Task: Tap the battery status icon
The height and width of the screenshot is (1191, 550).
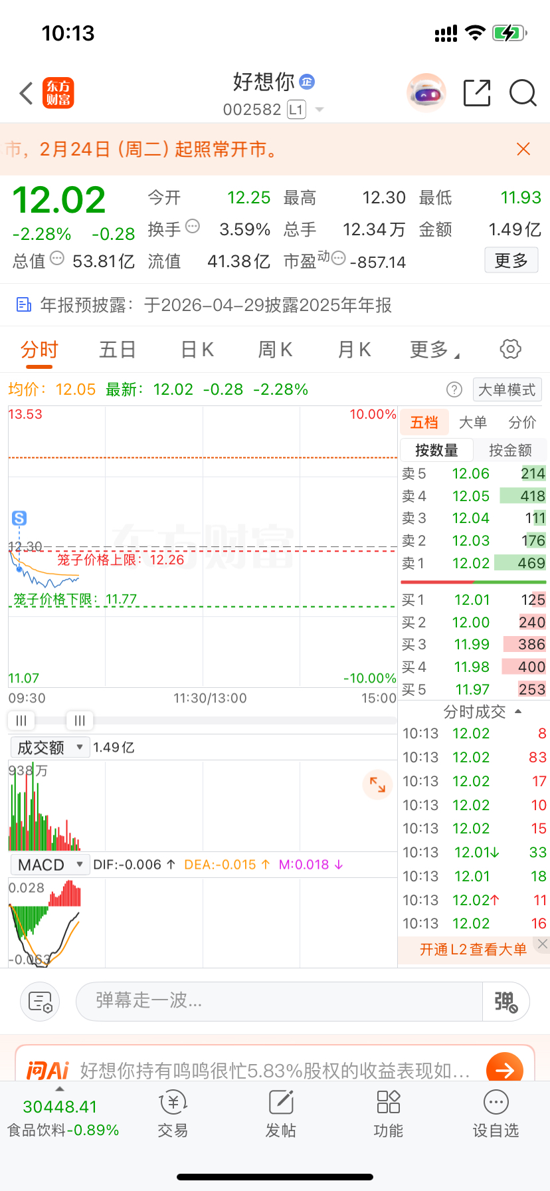Action: [509, 33]
